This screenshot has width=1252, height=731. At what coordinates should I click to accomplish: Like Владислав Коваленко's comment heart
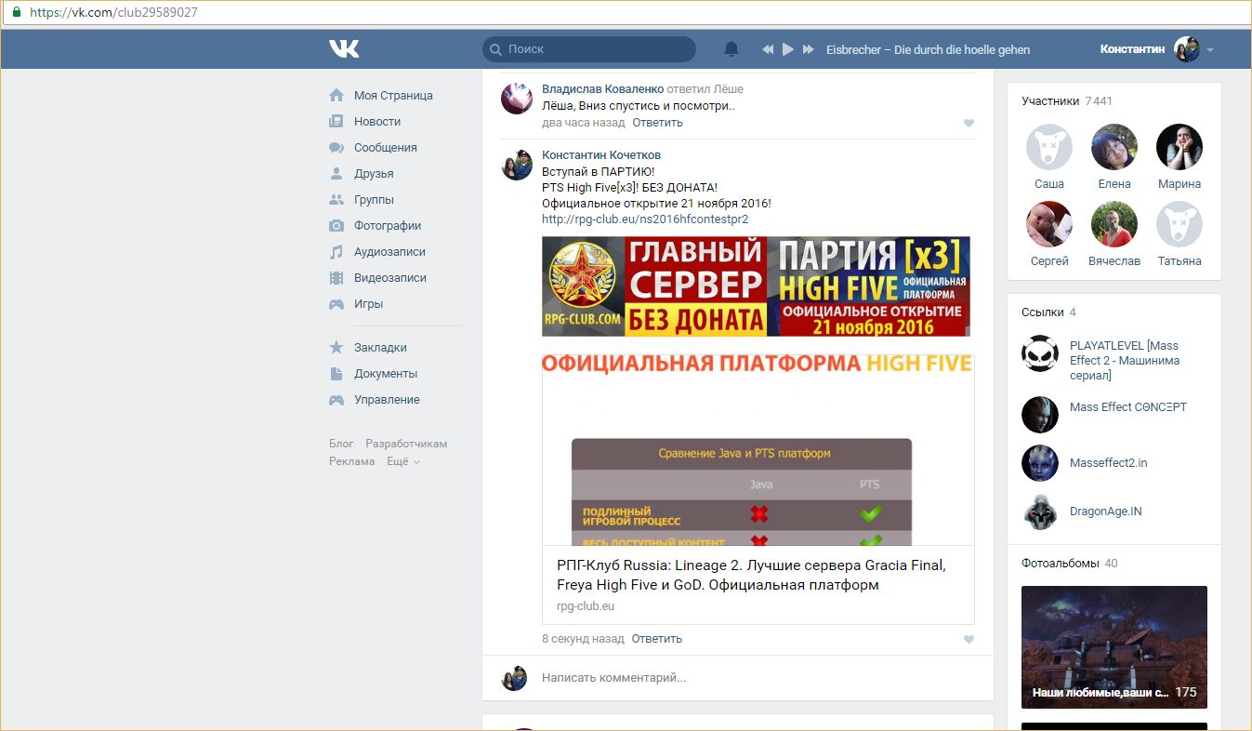click(969, 123)
